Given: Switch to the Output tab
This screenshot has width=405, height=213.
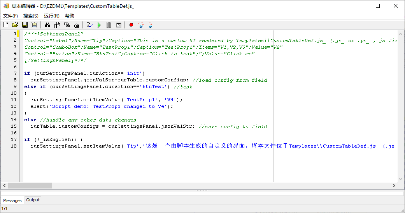Looking at the screenshot, I should (x=33, y=200).
